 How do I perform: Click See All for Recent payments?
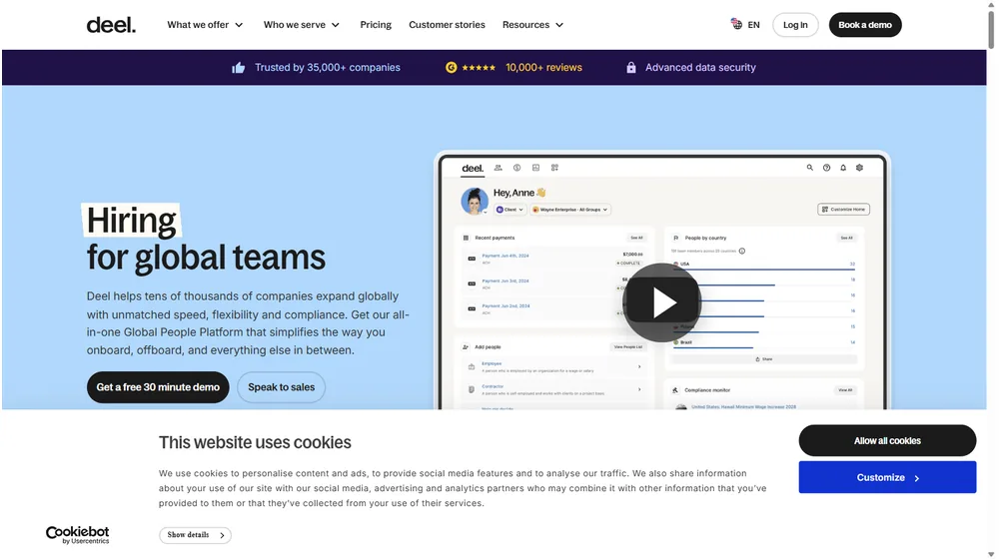tap(636, 239)
